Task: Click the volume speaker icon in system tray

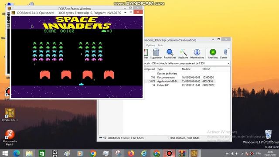Action: tap(237, 154)
